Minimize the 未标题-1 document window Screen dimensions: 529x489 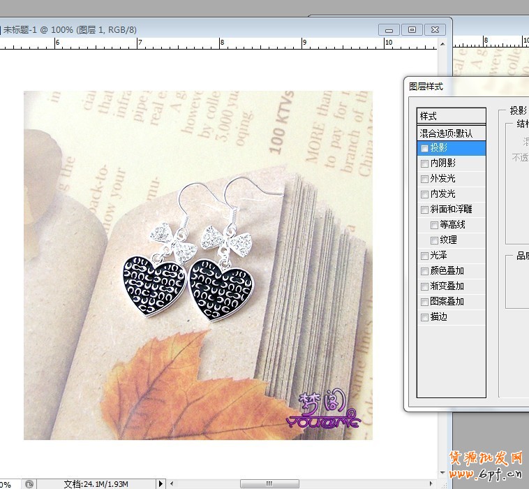coord(389,30)
